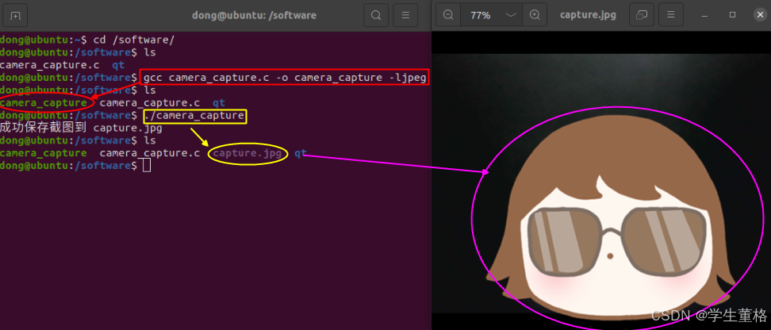Screen dimensions: 771x330
Task: Click the gcc camera_capture.c compile command
Action: point(285,78)
